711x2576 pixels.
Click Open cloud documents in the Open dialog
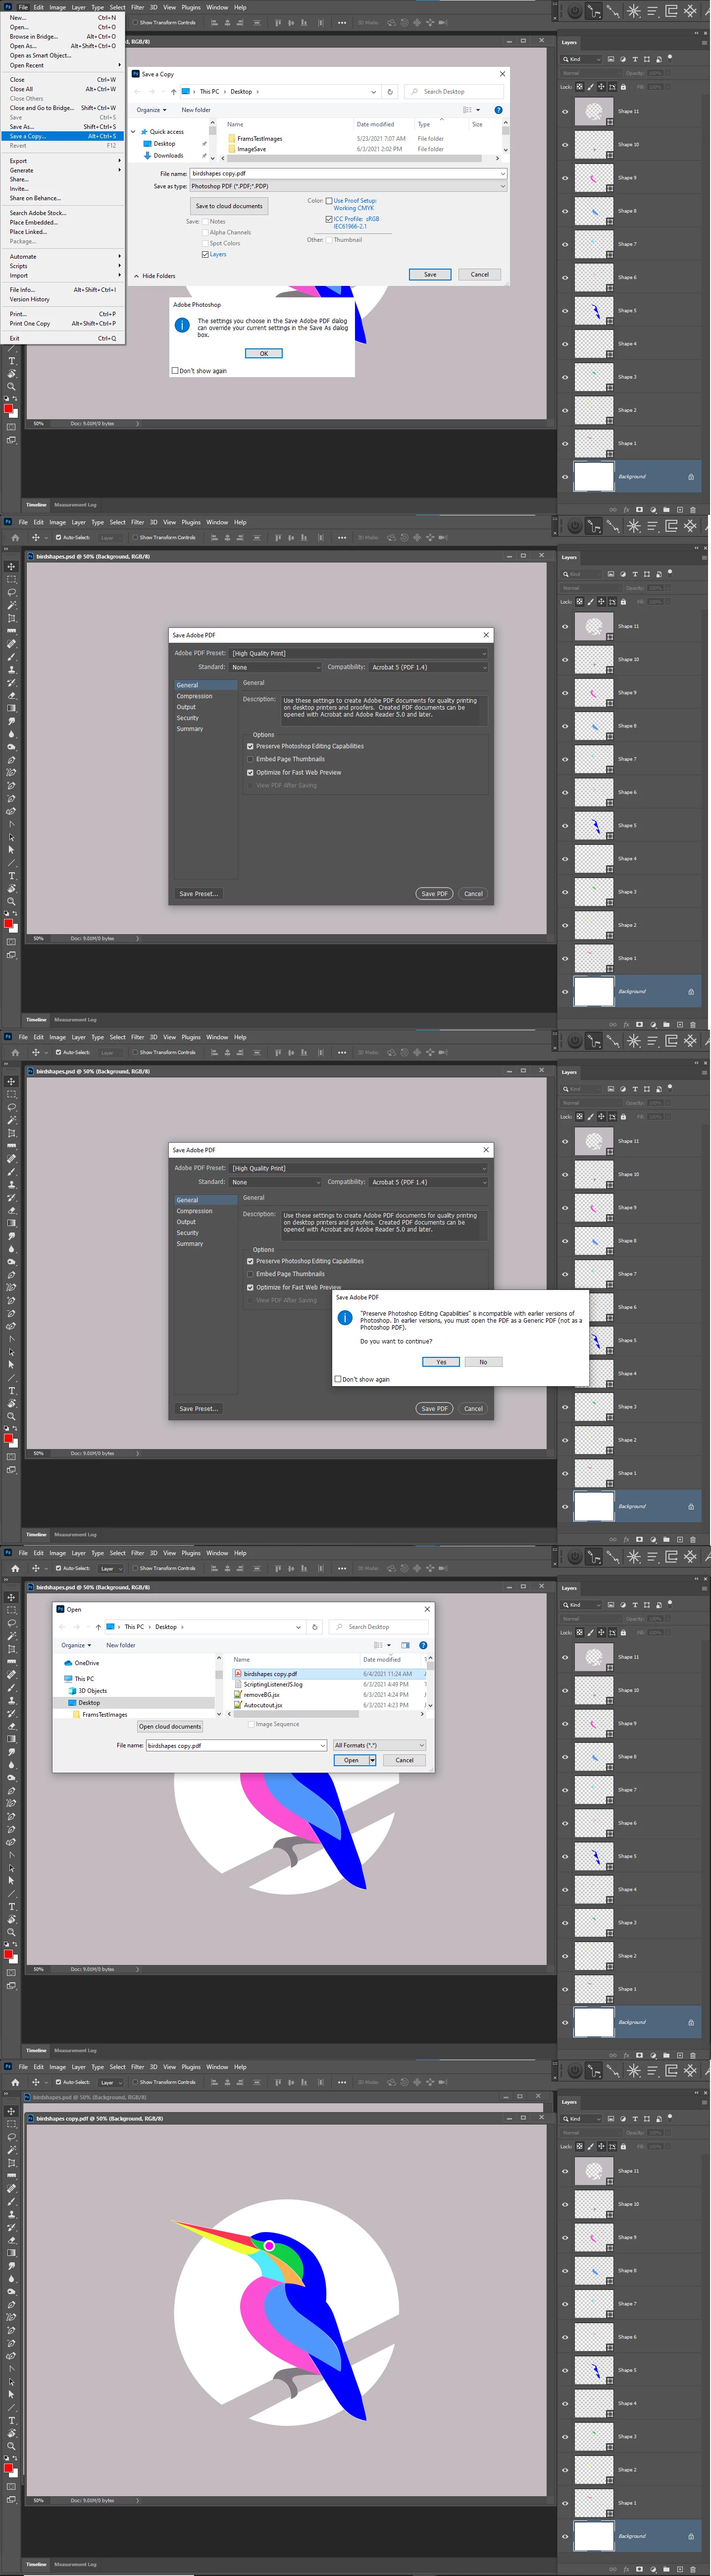click(170, 1727)
